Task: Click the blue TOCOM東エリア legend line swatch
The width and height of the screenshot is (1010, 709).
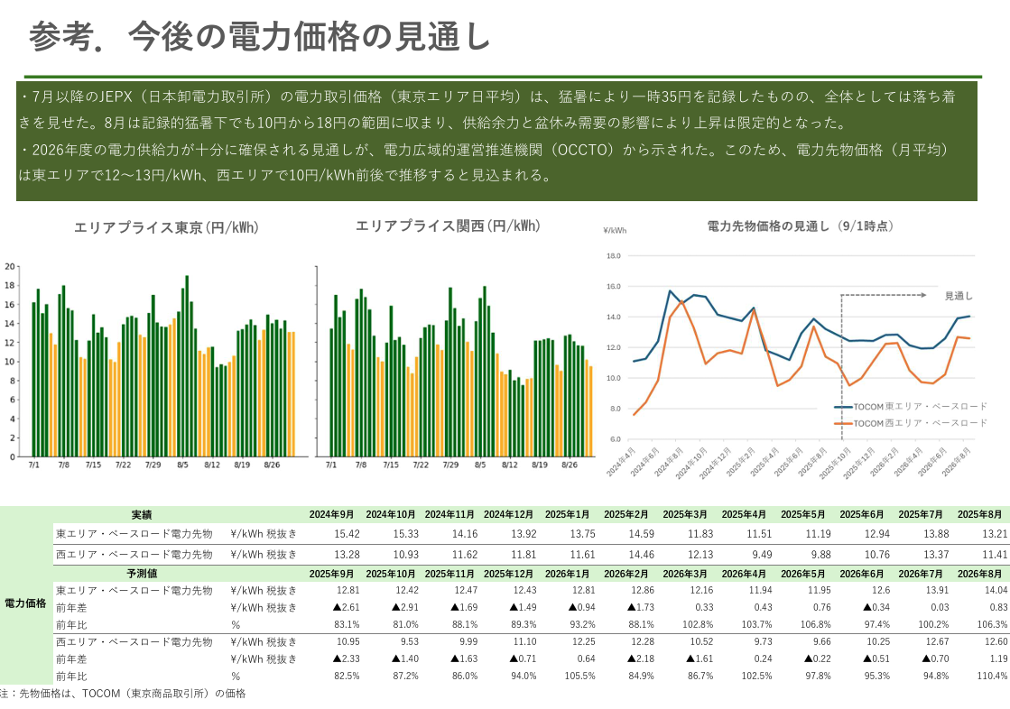Action: point(842,407)
